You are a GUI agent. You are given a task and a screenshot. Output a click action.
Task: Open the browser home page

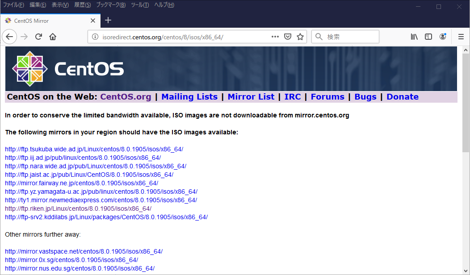coord(53,37)
